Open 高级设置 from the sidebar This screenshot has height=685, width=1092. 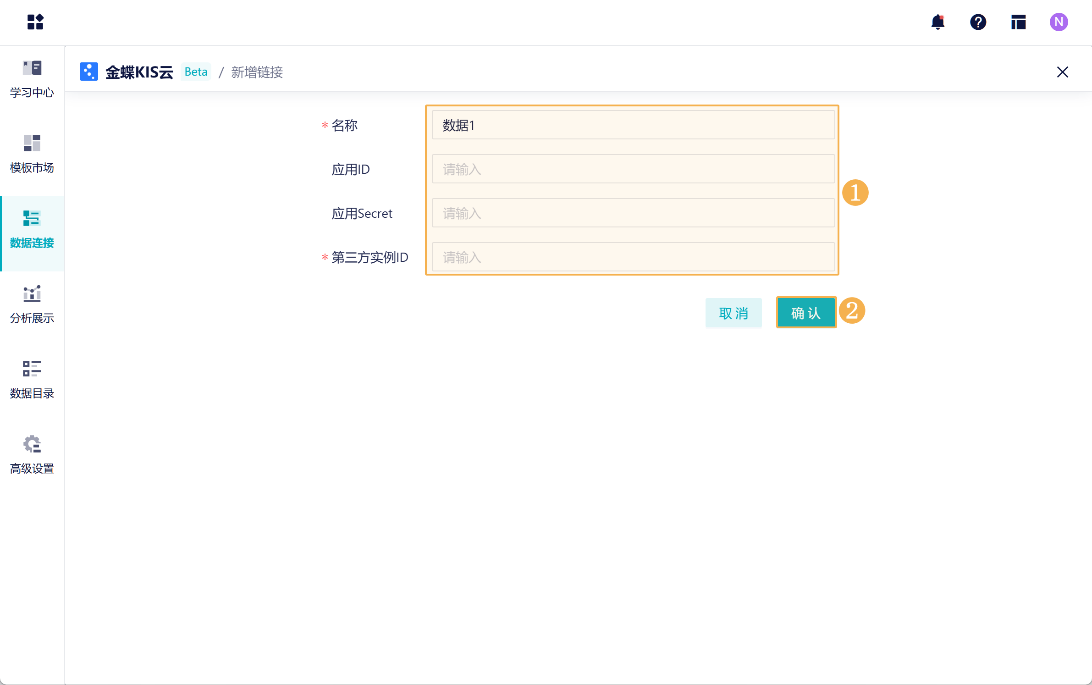tap(32, 454)
